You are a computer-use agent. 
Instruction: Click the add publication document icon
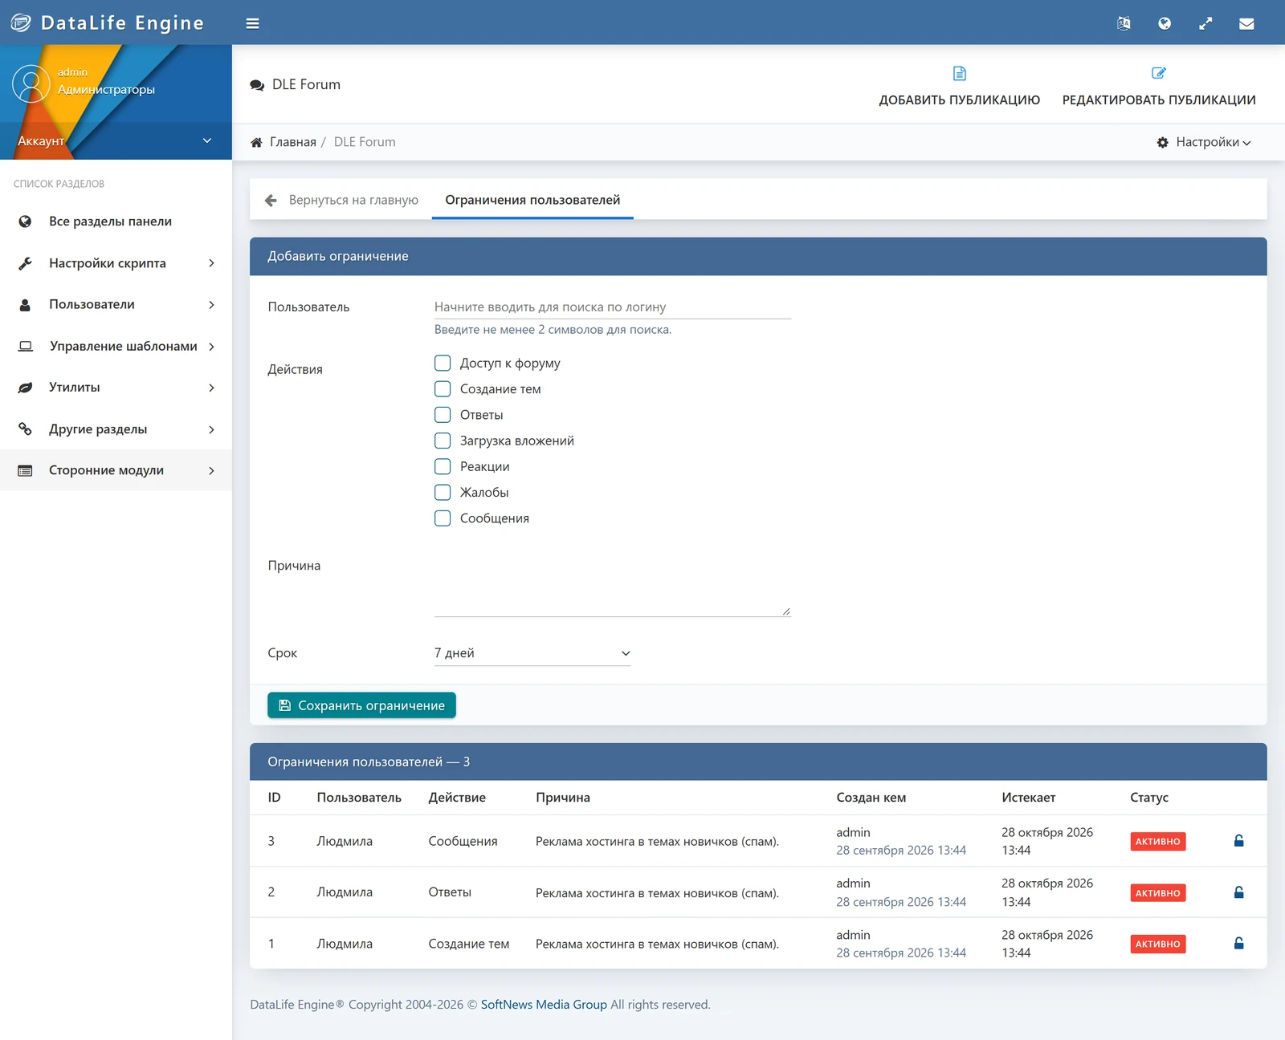[959, 73]
